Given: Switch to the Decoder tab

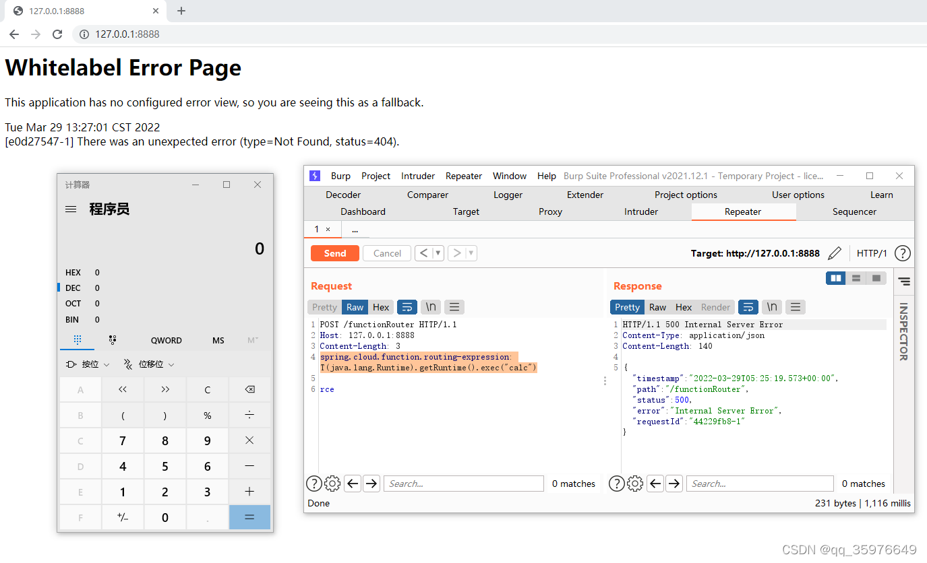Looking at the screenshot, I should point(343,195).
